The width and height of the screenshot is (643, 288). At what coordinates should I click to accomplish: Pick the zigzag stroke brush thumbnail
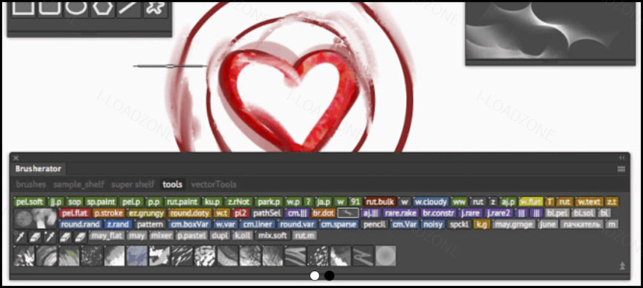pos(363,256)
